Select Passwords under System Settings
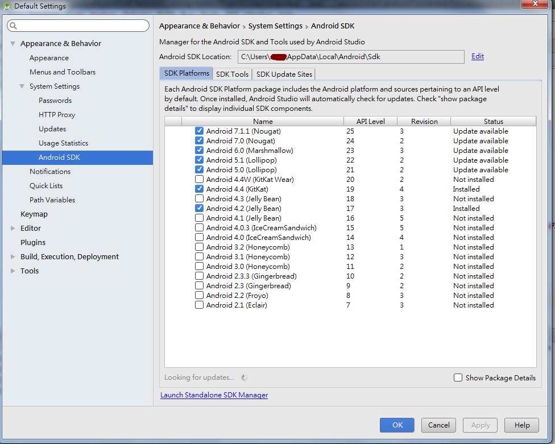 click(55, 101)
